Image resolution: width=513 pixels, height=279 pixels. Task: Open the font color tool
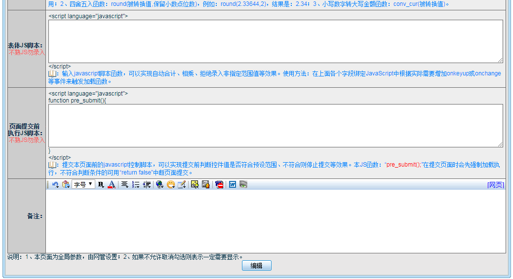(x=112, y=184)
